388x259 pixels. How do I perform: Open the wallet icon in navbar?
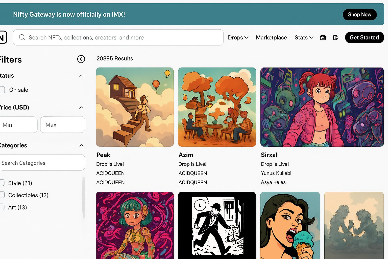coord(323,38)
